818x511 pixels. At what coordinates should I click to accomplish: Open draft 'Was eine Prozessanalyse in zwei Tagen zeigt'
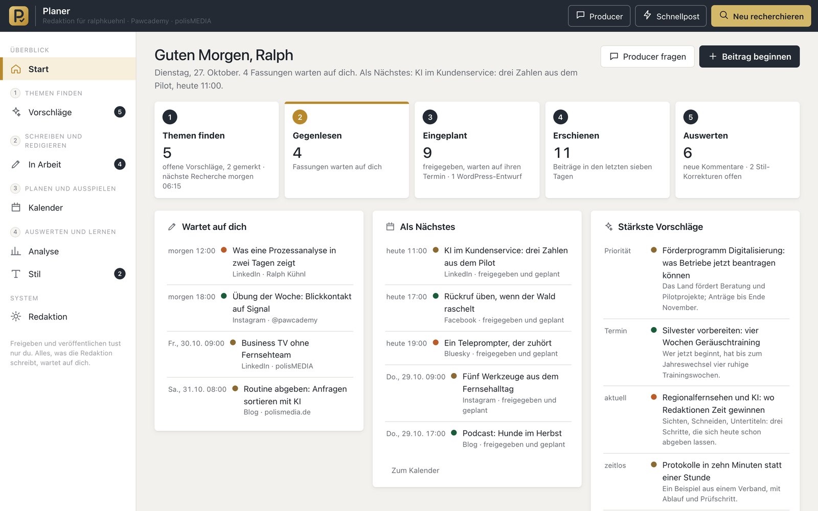click(260, 262)
